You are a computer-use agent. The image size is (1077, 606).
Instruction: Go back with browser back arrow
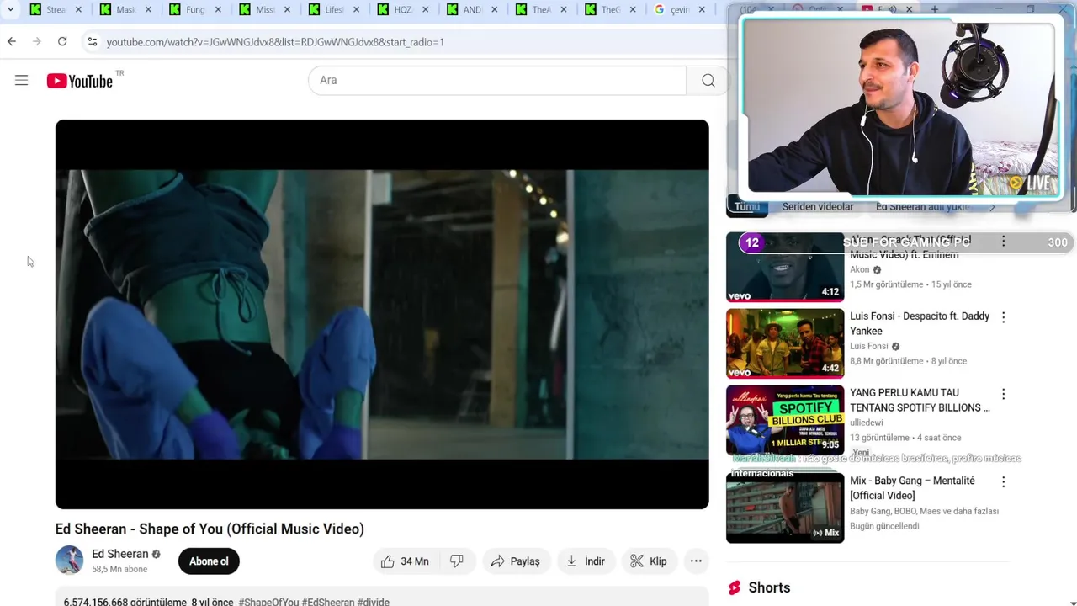[x=12, y=41]
